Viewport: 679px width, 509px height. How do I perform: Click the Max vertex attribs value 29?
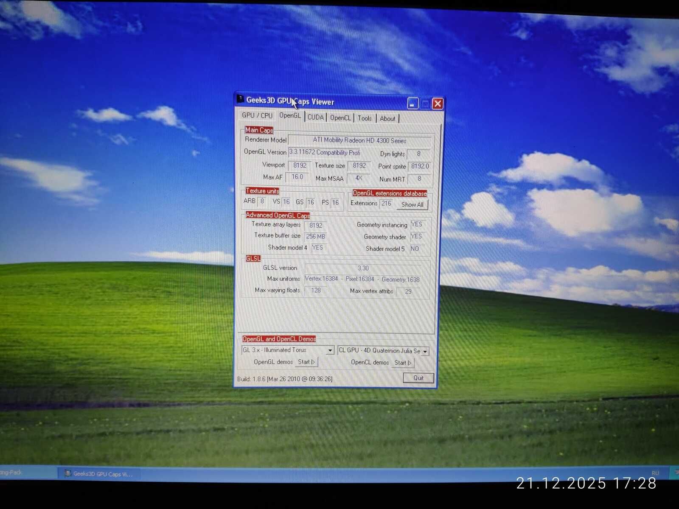[x=408, y=291]
